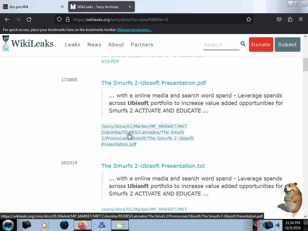Open The Smurfs 2-Ubisoft Presentation.pdf title
The width and height of the screenshot is (308, 231).
pos(154,83)
